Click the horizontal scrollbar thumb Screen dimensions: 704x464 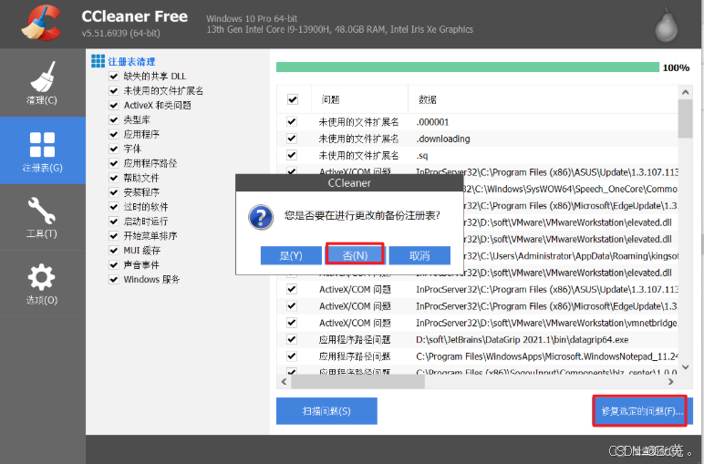[358, 382]
